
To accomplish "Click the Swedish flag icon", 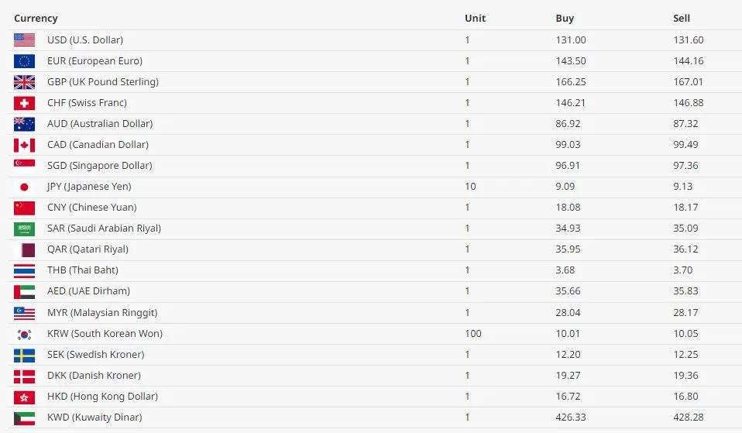I will click(x=24, y=355).
